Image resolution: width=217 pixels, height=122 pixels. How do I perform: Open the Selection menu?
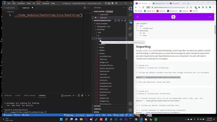[21, 3]
